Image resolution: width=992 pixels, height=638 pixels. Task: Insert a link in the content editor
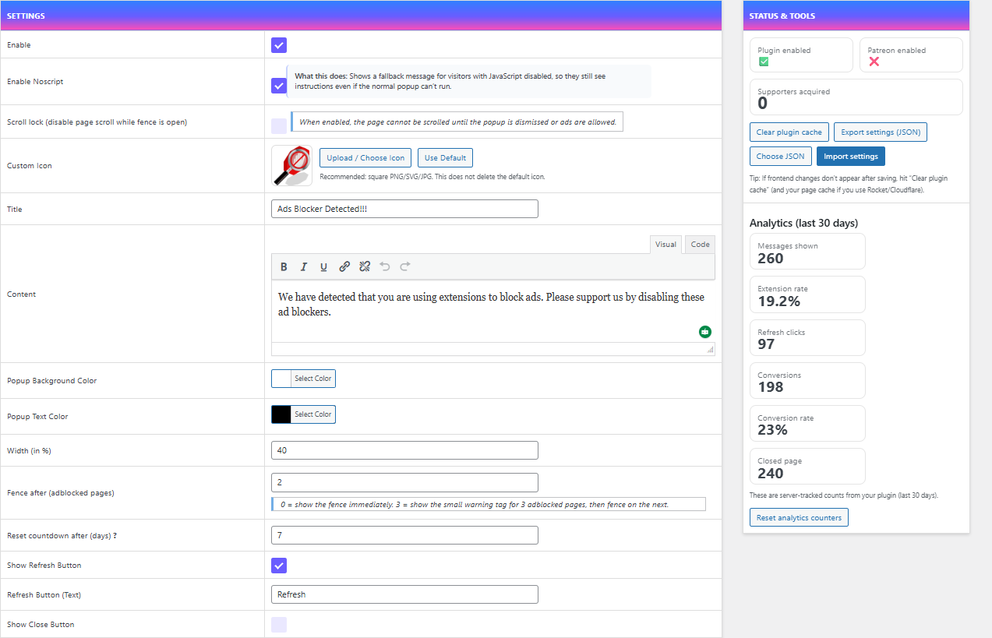[x=344, y=266]
